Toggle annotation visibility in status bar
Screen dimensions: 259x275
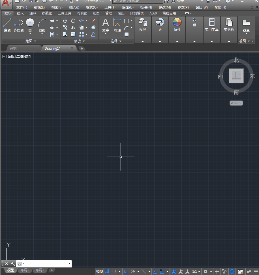tap(174, 272)
